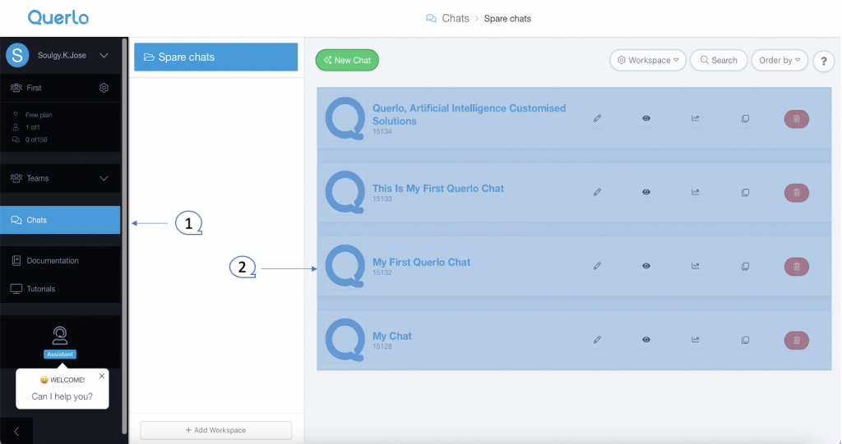The height and width of the screenshot is (444, 842).
Task: Click the Free plan text
Action: 39,115
